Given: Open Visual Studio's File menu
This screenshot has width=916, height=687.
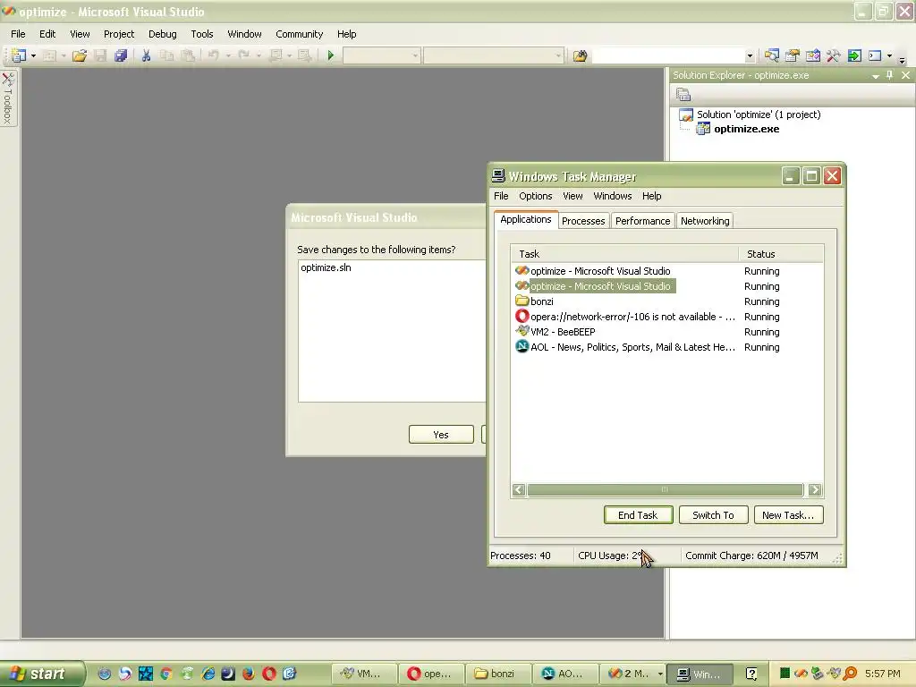Looking at the screenshot, I should coord(18,34).
